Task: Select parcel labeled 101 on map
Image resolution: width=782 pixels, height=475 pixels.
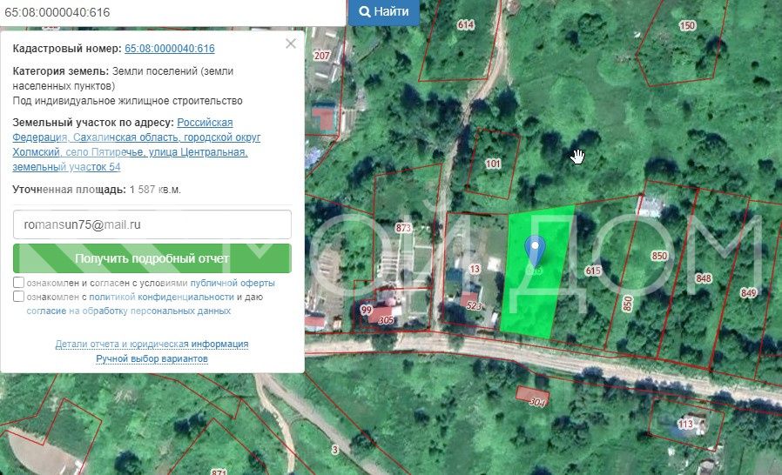Action: click(x=493, y=164)
